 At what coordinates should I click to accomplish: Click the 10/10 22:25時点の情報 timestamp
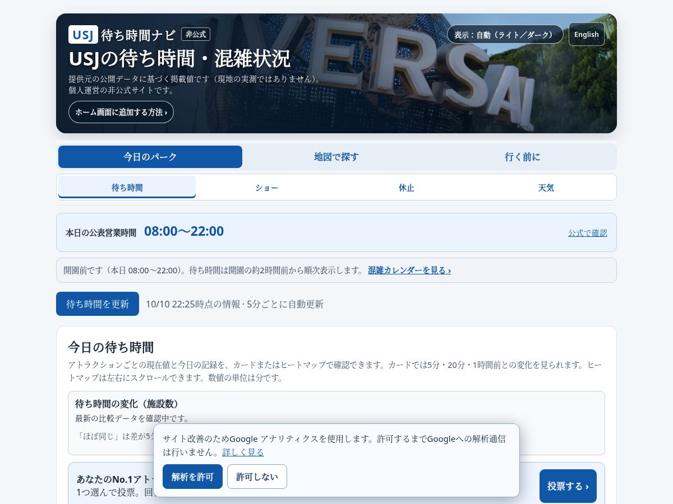[193, 304]
